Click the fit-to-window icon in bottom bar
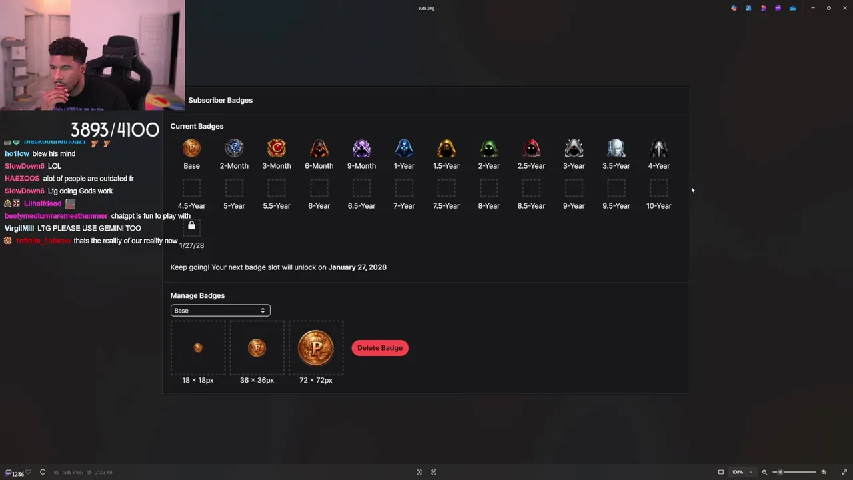This screenshot has height=480, width=853. 419,472
